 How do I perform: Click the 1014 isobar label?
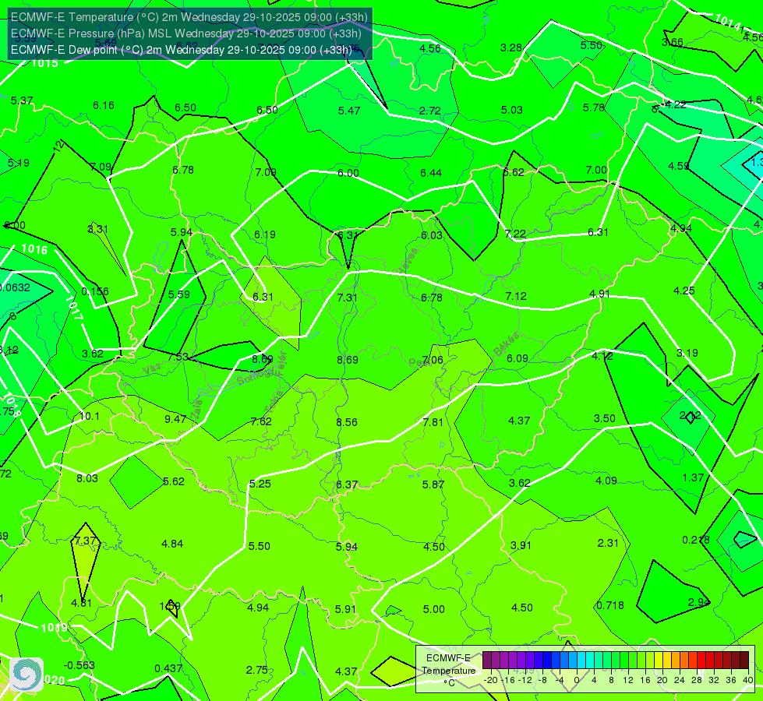pyautogui.click(x=729, y=23)
